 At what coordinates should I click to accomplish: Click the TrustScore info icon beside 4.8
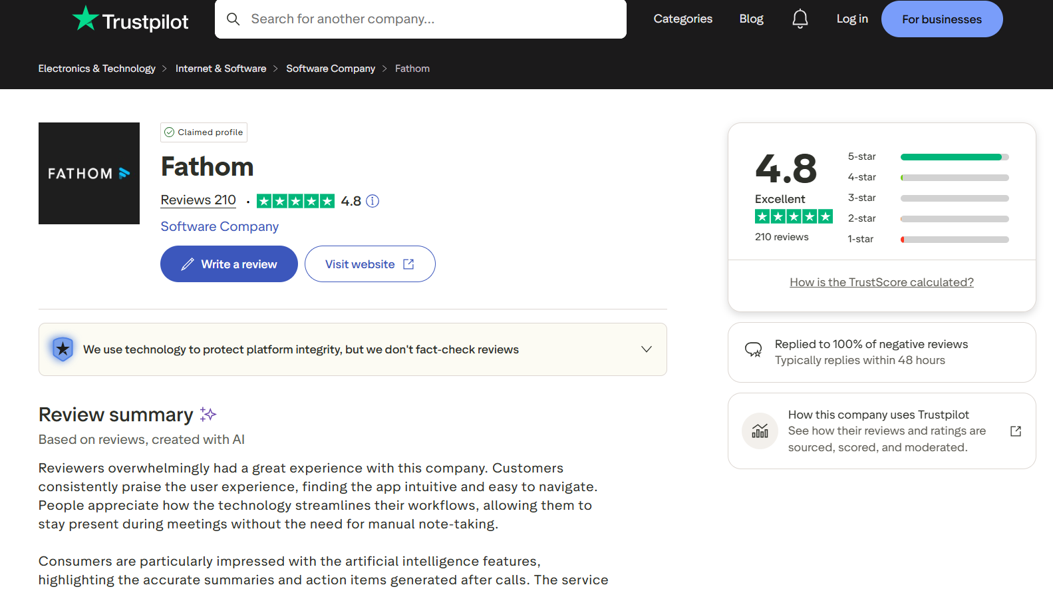pos(373,201)
